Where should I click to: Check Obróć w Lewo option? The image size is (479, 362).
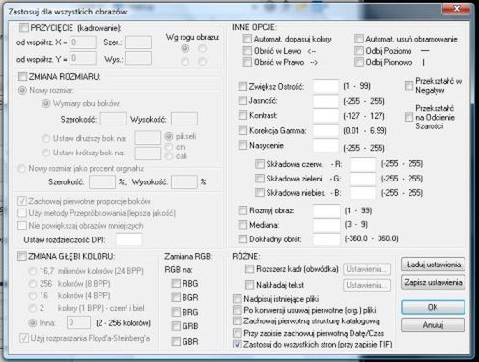[x=247, y=51]
